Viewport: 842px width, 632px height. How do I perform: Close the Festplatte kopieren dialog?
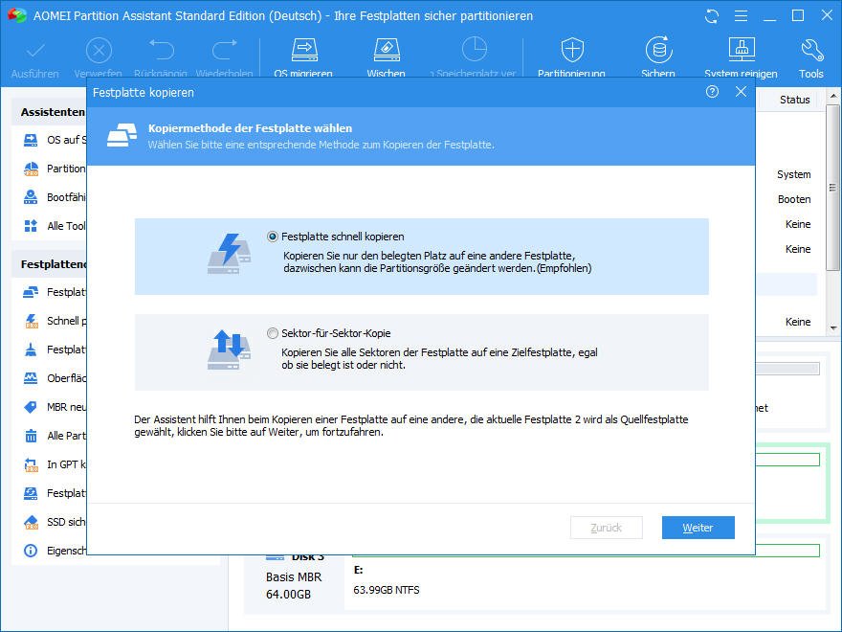tap(741, 92)
